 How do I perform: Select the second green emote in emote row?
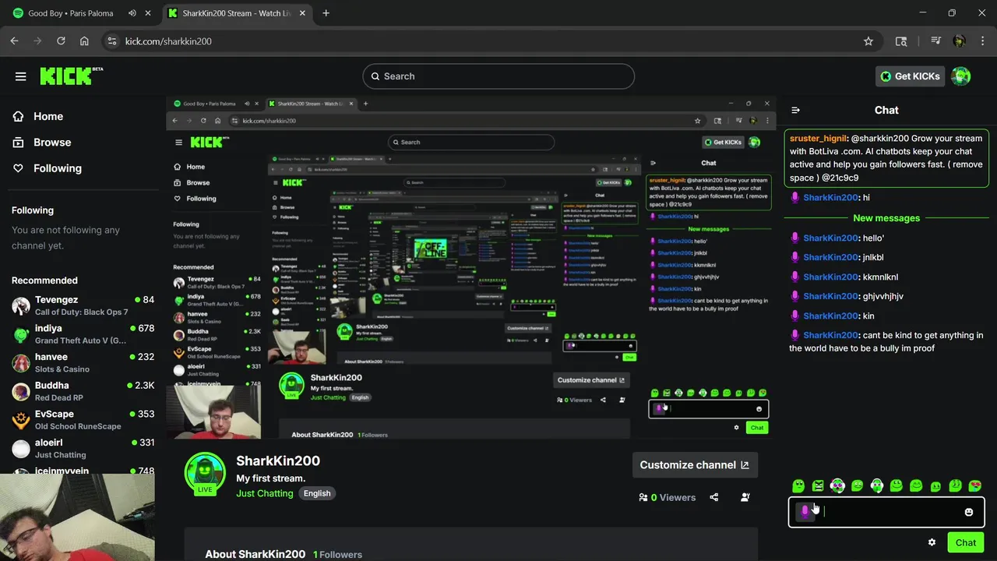pyautogui.click(x=818, y=486)
